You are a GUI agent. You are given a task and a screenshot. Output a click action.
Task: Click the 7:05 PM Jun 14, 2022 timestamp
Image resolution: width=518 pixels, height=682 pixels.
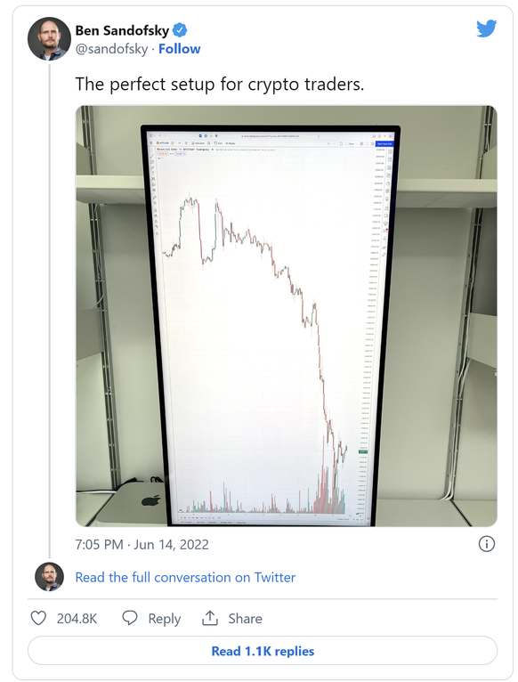point(142,544)
